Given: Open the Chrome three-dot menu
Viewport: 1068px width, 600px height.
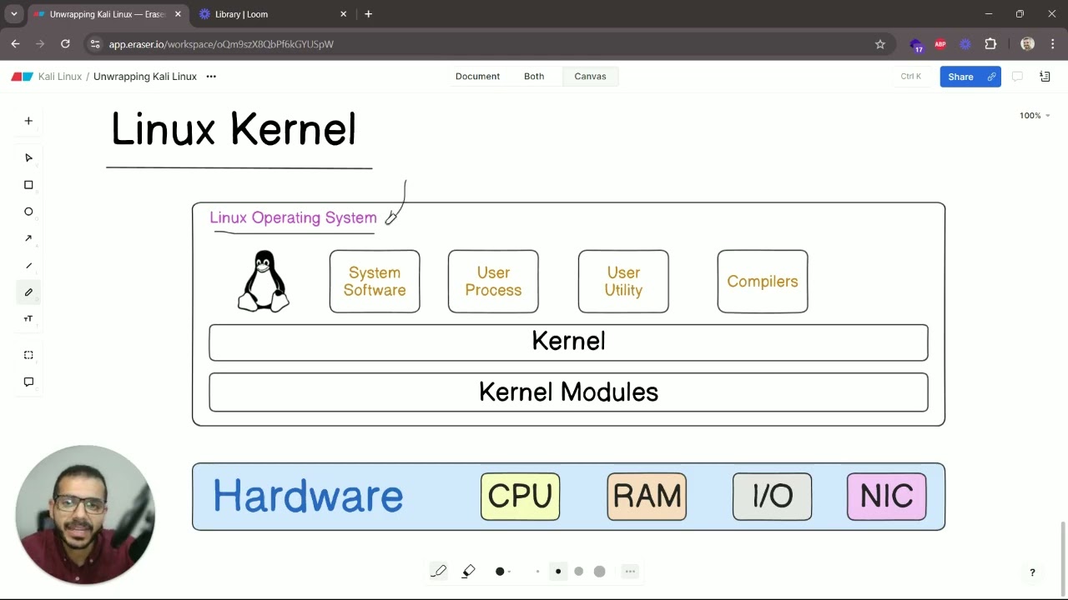Looking at the screenshot, I should [1052, 44].
